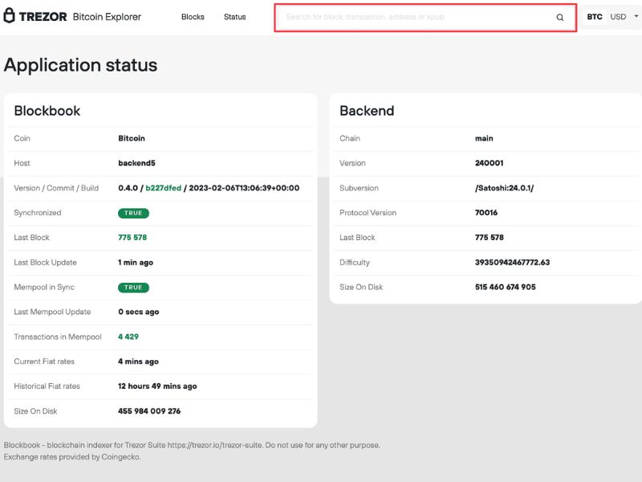Expand the fiat currency dropdown arrow
This screenshot has height=482, width=642.
pos(636,16)
